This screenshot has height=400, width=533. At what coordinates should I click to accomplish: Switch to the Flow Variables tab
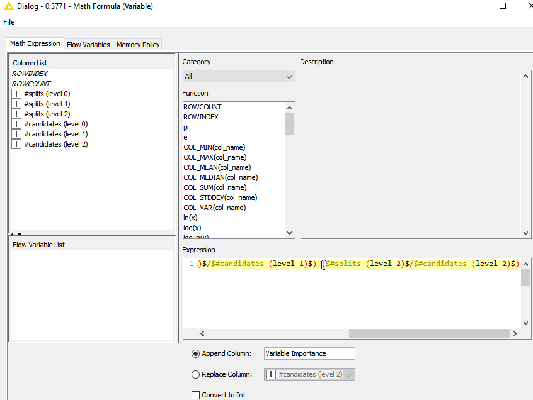tap(88, 45)
